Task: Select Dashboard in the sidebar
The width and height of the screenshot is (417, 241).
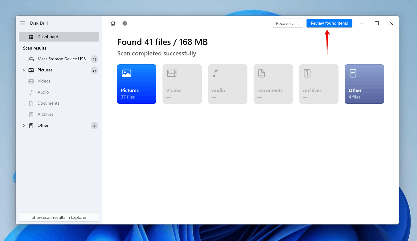Action: pyautogui.click(x=59, y=37)
